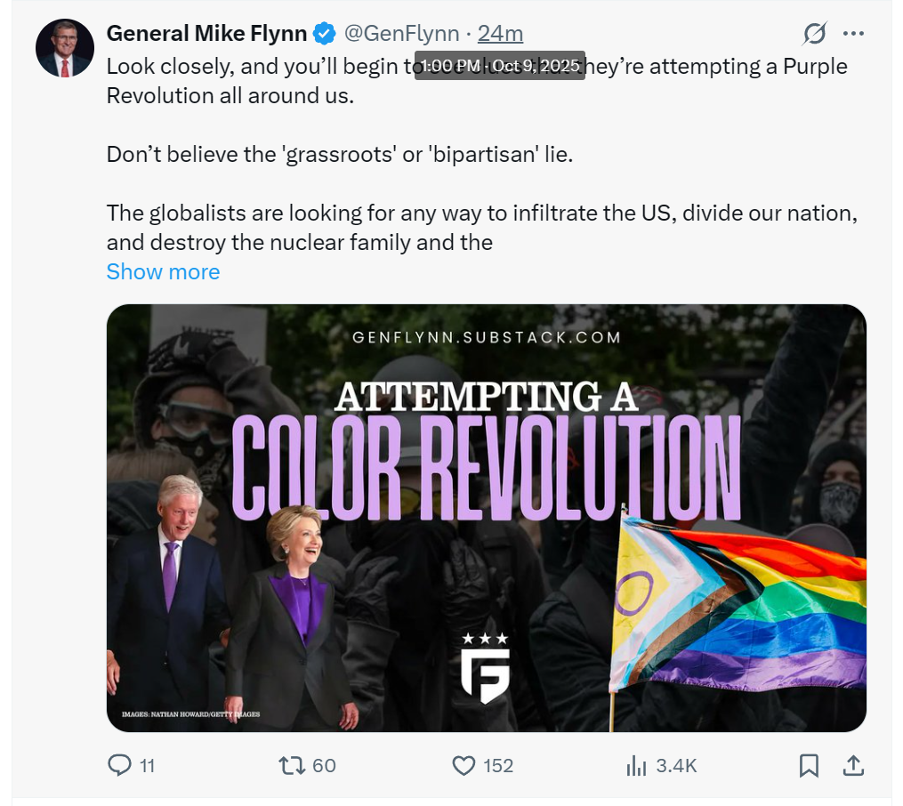This screenshot has width=903, height=806.
Task: Click the Grok slashed-circle icon
Action: (x=814, y=34)
